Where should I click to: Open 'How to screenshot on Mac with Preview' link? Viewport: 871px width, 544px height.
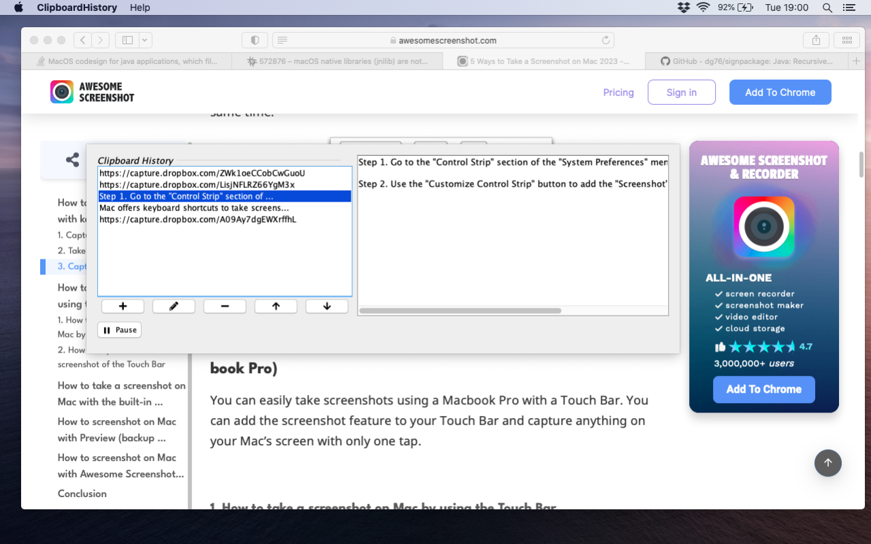[117, 430]
